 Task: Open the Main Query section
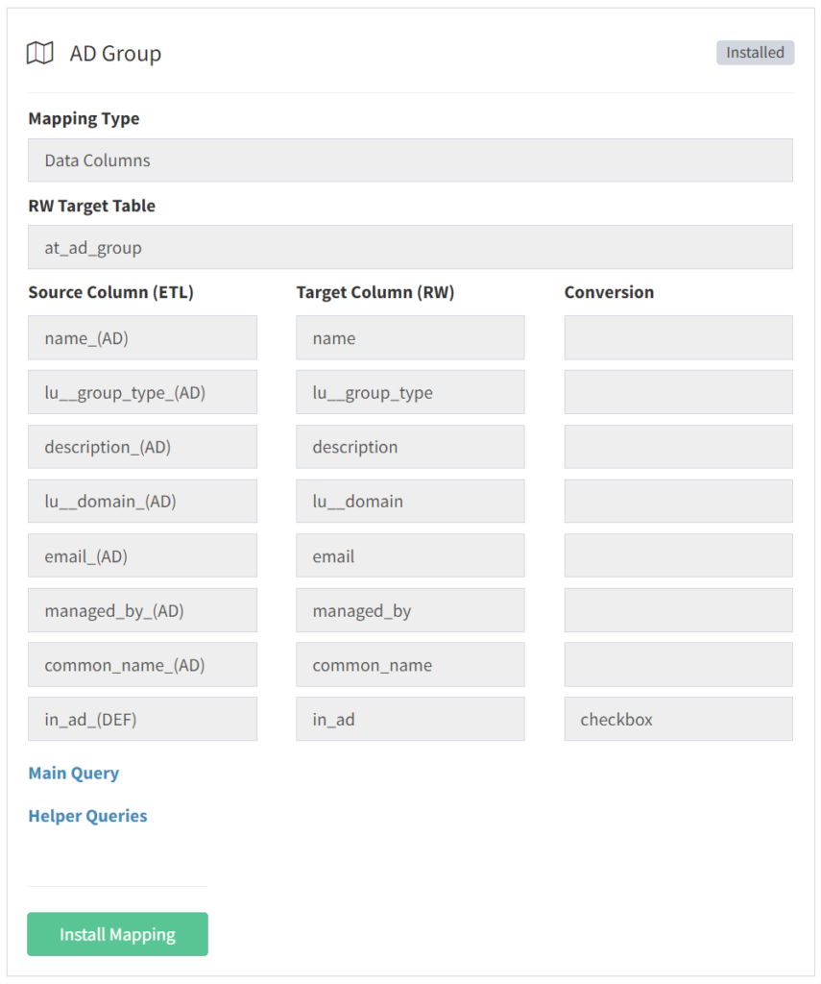(x=73, y=773)
